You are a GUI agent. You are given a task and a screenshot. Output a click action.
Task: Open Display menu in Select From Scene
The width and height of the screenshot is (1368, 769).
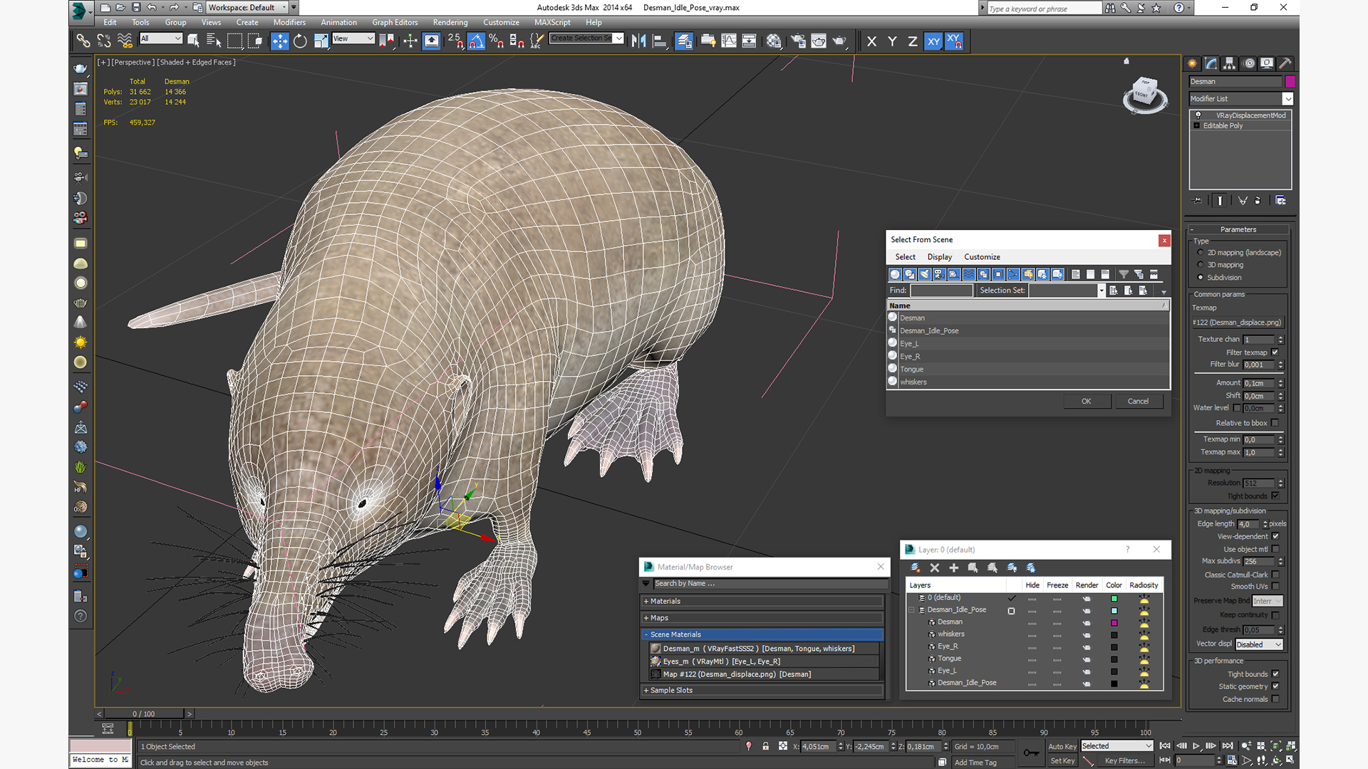click(x=939, y=257)
